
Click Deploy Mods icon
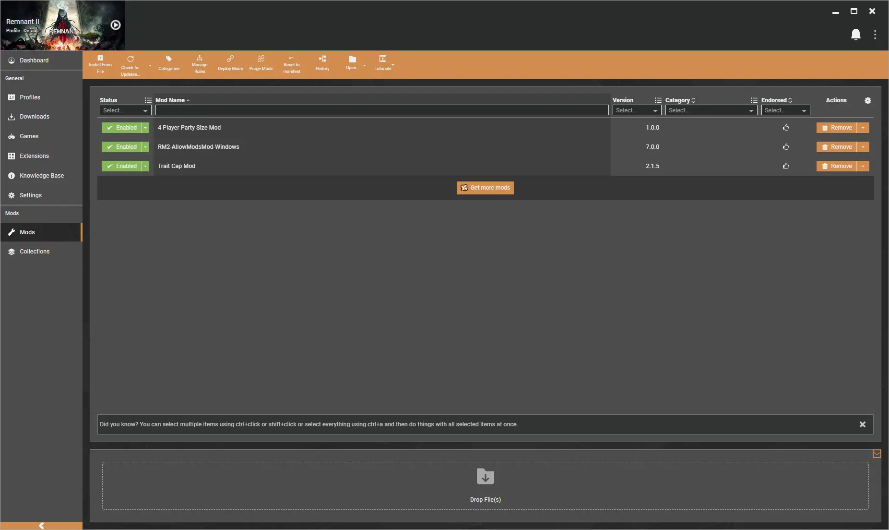pyautogui.click(x=230, y=63)
